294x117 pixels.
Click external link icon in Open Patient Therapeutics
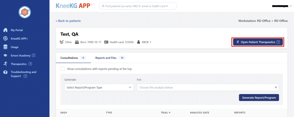click(x=278, y=42)
